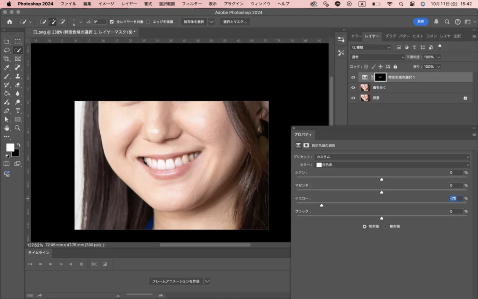Open the プリセット dropdown in Properties

pyautogui.click(x=392, y=157)
